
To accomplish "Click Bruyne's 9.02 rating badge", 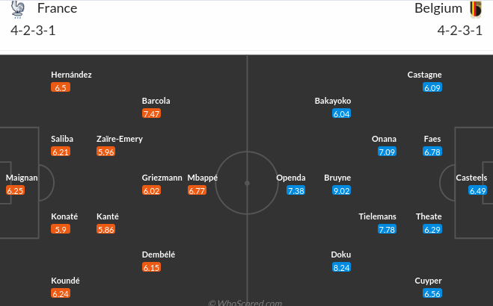I will (x=342, y=191).
